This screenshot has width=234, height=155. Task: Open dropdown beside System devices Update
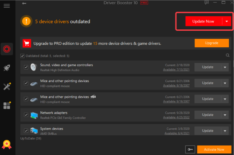click(x=225, y=131)
